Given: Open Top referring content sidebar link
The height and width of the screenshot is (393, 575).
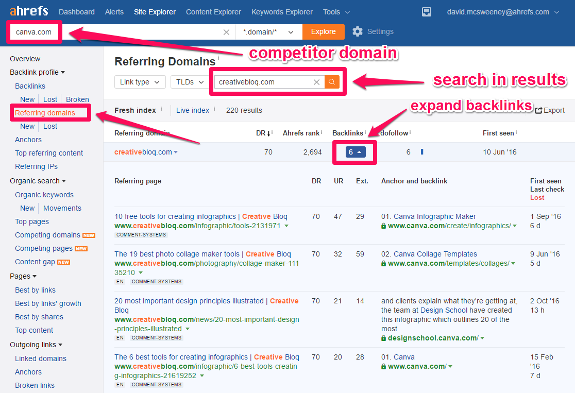Looking at the screenshot, I should point(49,153).
